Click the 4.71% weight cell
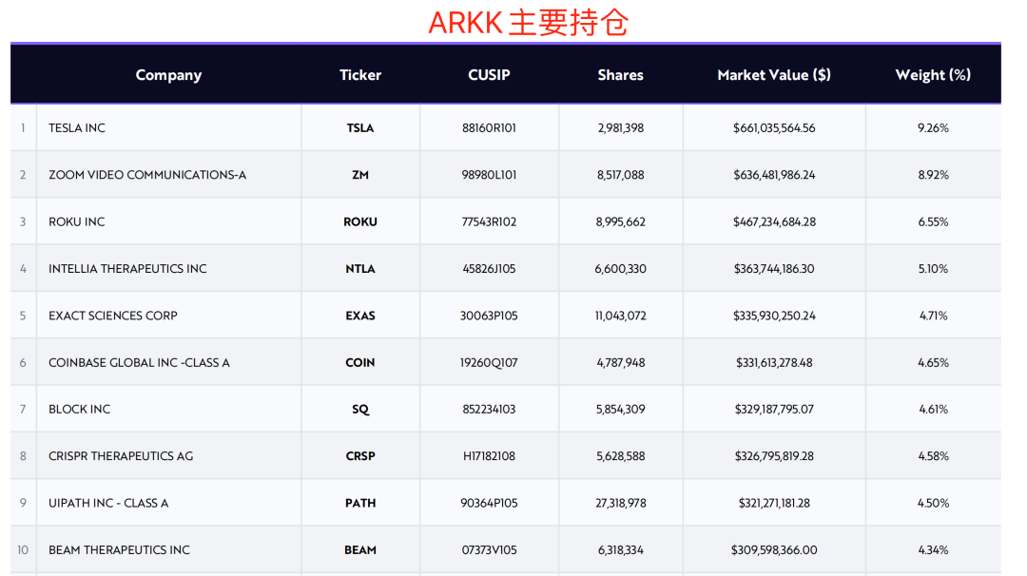The height and width of the screenshot is (576, 1027). 933,317
